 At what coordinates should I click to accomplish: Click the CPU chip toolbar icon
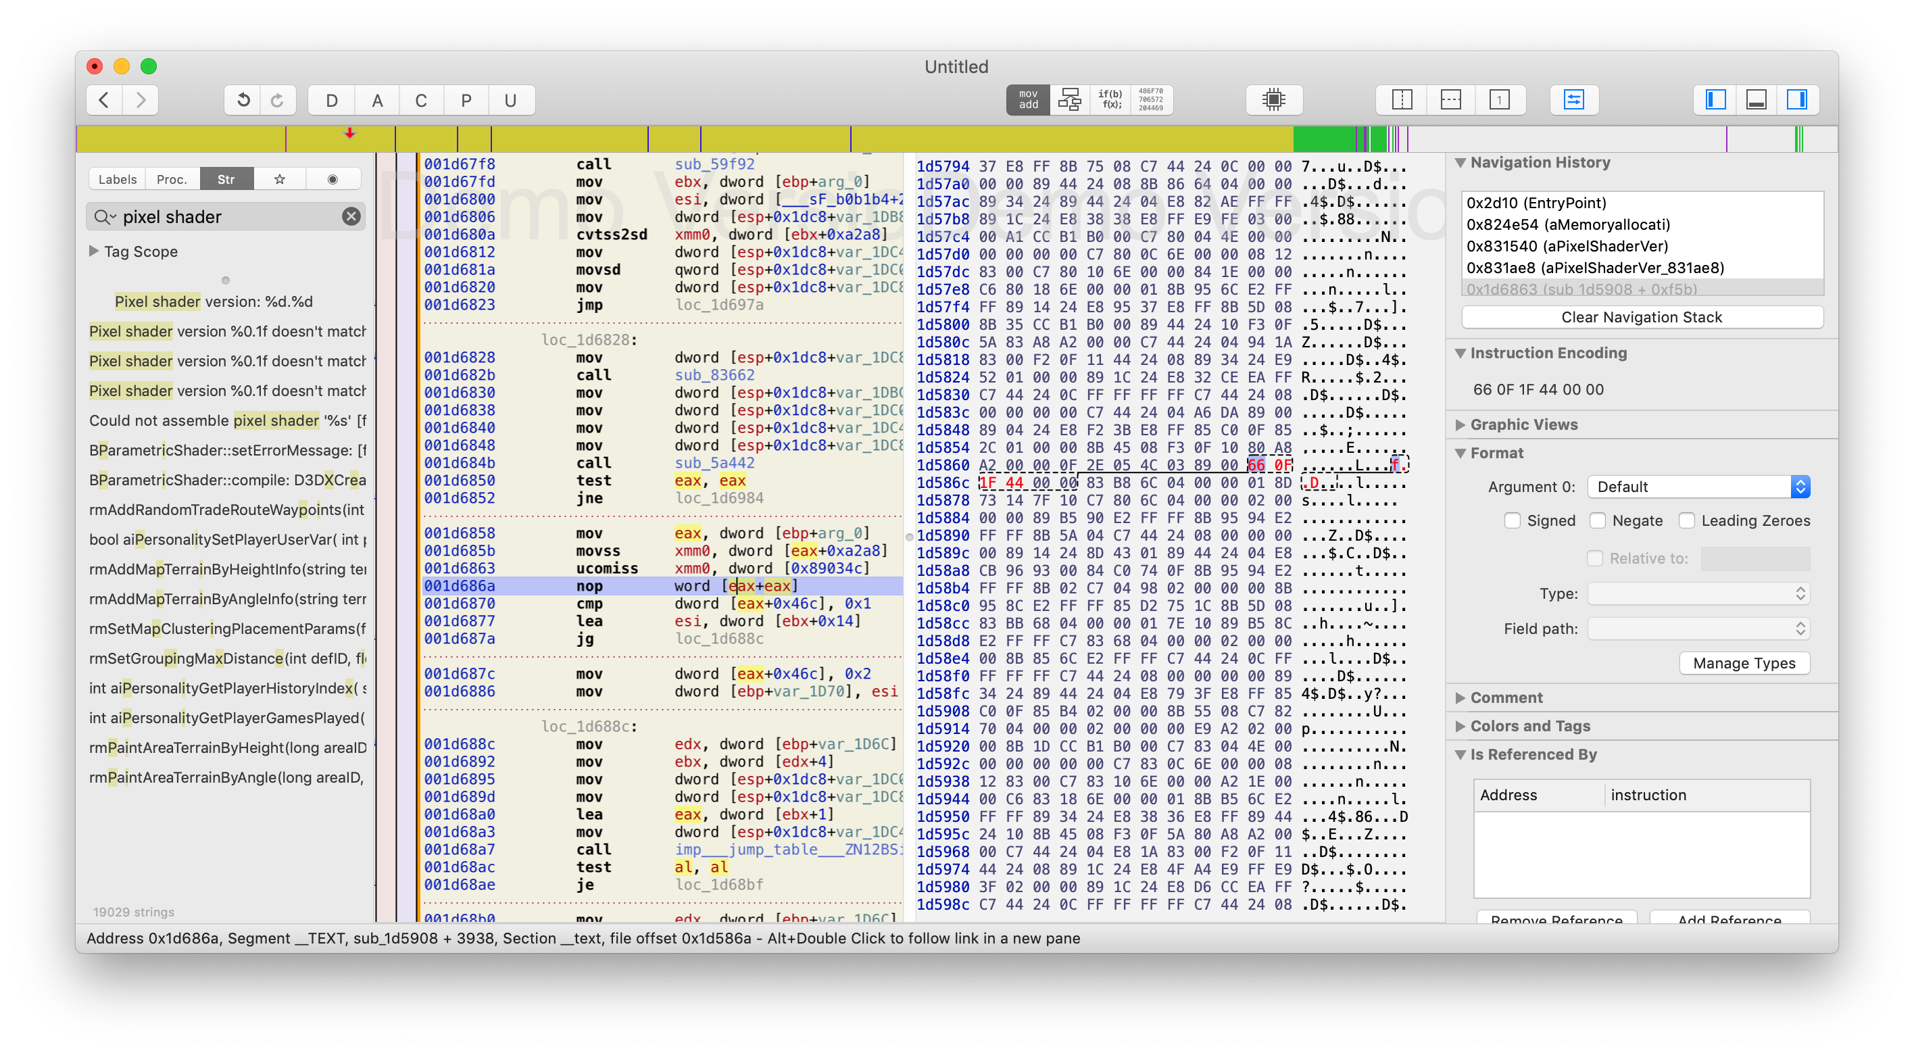pos(1273,99)
